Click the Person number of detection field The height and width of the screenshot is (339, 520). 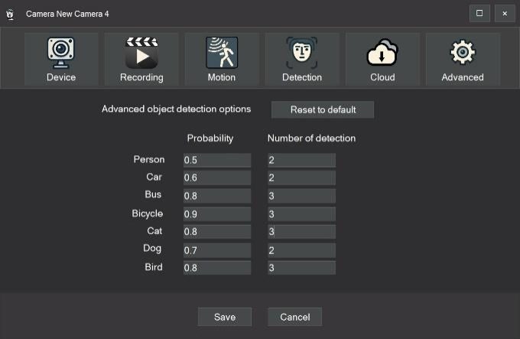301,160
